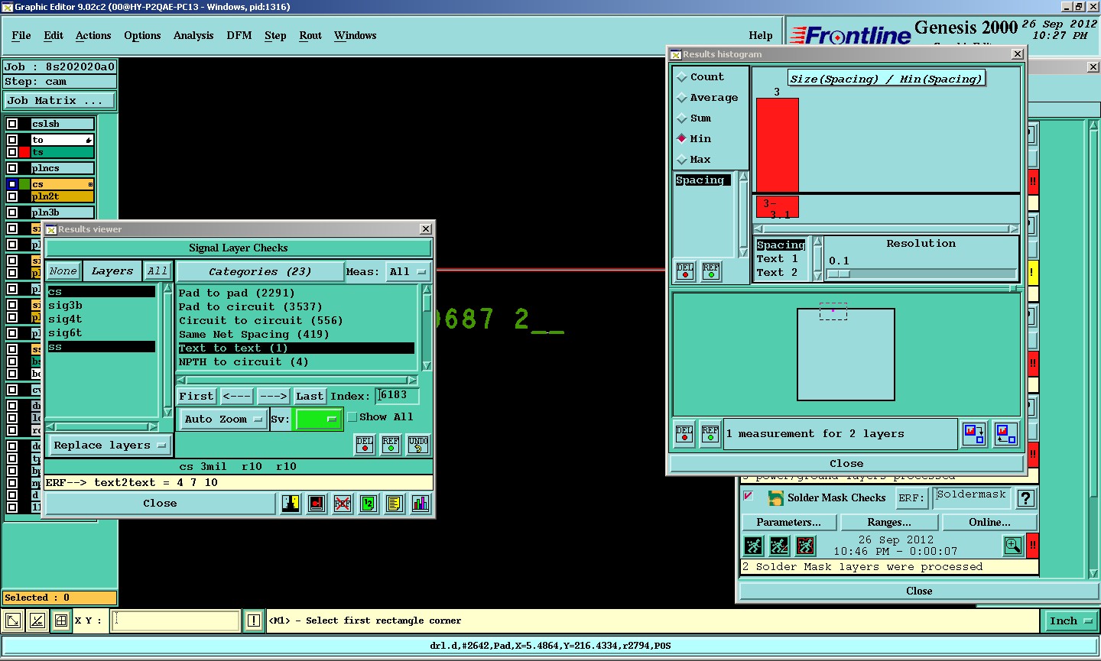Click REF icon below the histogram Spacing list
The image size is (1101, 661).
coord(711,271)
